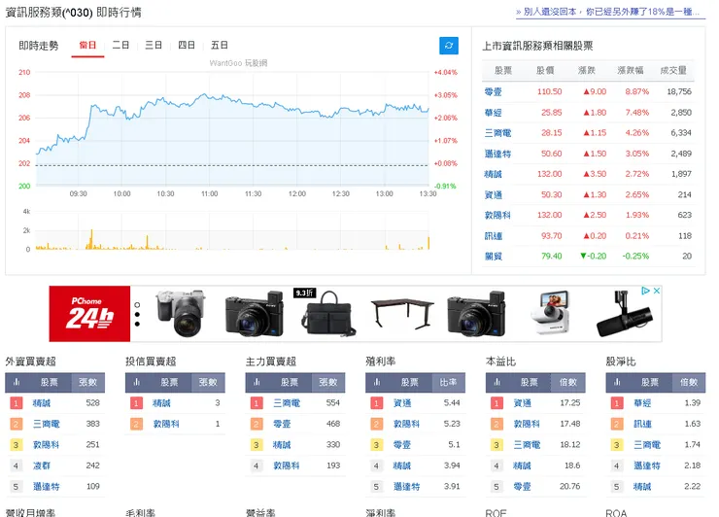The width and height of the screenshot is (719, 517).
Task: Open 凌群 in the 外資買賣超 table
Action: pyautogui.click(x=42, y=465)
